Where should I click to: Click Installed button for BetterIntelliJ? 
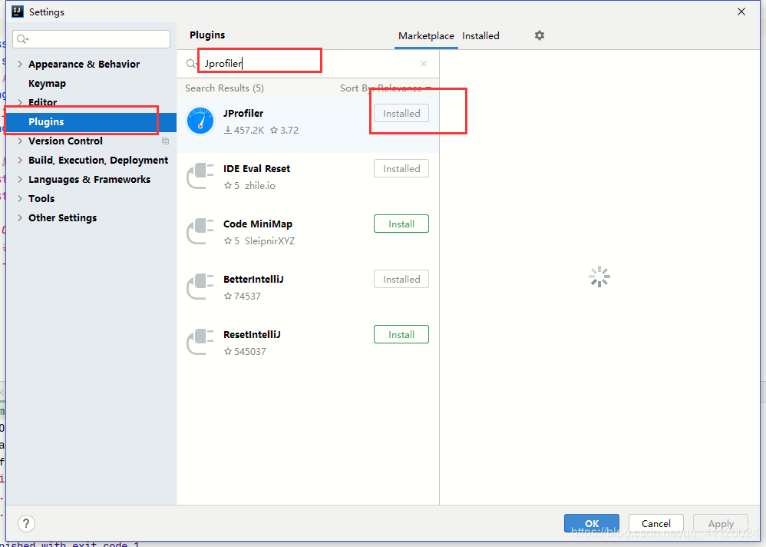point(401,279)
